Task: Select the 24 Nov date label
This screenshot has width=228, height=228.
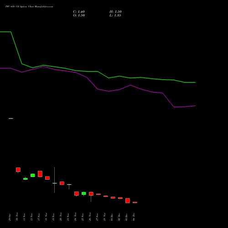Action: [75, 217]
